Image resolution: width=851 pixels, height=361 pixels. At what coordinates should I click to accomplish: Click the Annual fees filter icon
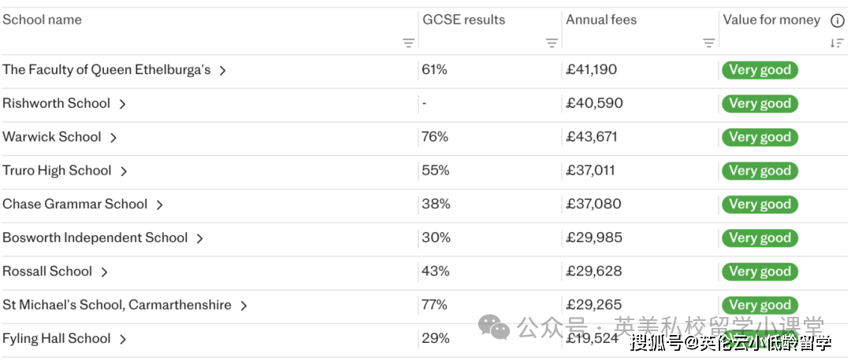point(709,43)
